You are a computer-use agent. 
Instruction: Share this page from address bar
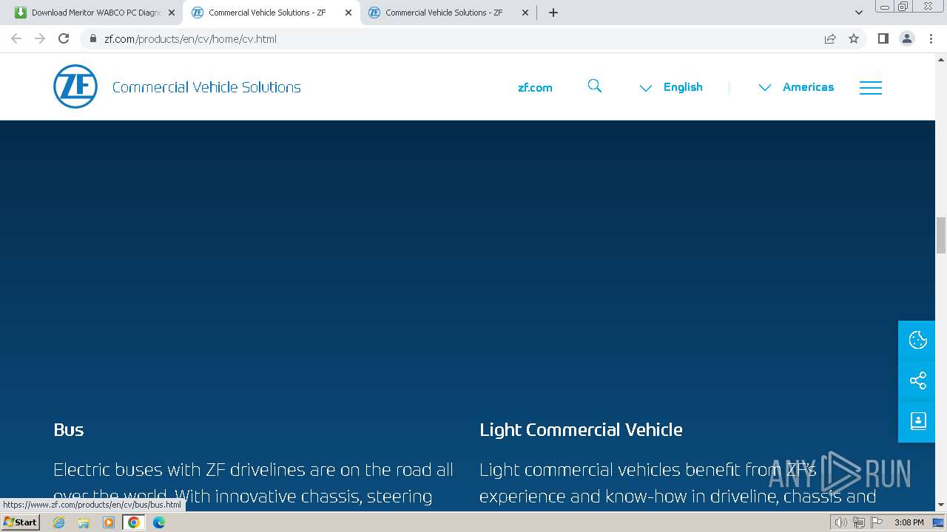click(x=830, y=38)
